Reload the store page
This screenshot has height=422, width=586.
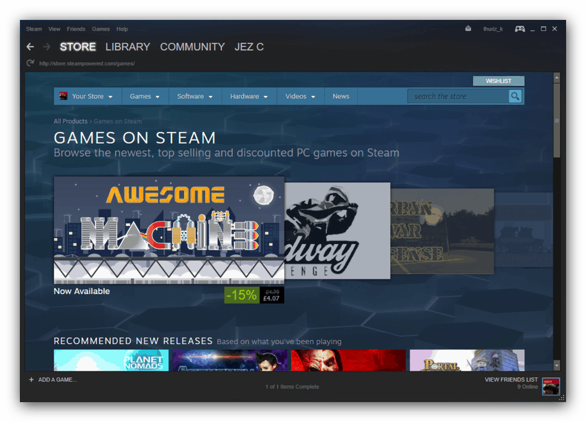point(30,63)
